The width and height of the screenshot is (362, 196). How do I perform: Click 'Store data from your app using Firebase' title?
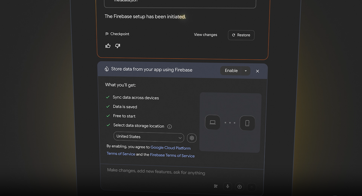(152, 69)
